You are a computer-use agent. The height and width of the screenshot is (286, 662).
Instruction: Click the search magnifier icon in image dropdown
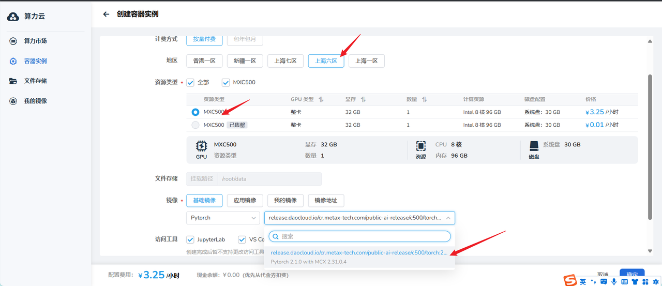point(276,236)
